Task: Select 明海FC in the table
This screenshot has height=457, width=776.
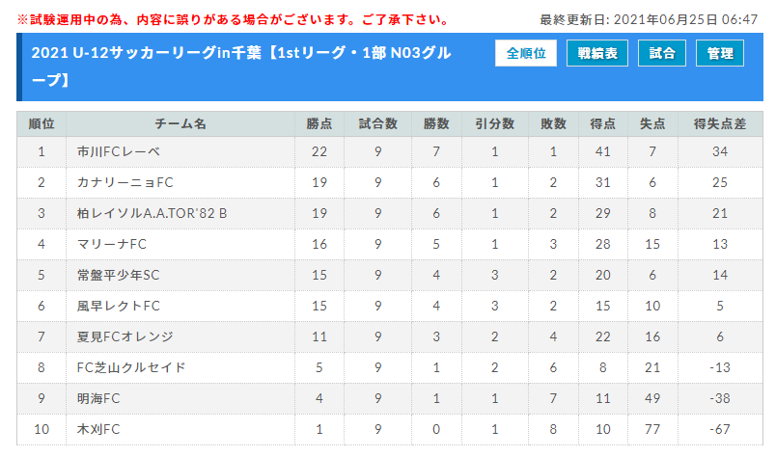Action: tap(98, 398)
